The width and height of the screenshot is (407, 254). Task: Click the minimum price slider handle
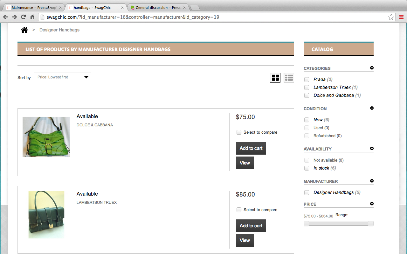[x=306, y=224]
